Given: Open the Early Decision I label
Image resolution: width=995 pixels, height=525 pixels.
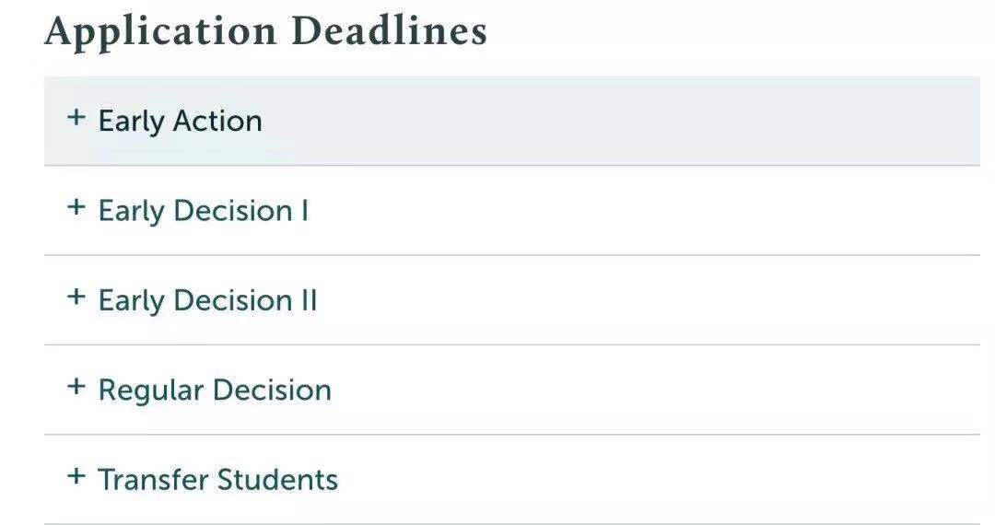Looking at the screenshot, I should coord(203,211).
